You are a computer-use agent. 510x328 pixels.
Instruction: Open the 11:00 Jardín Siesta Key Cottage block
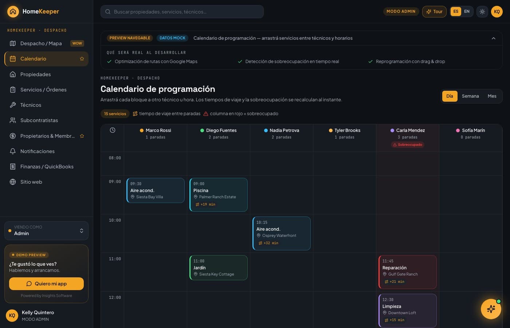[x=219, y=268]
